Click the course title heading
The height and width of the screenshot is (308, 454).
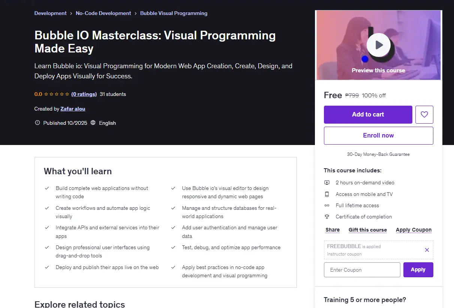tap(155, 42)
